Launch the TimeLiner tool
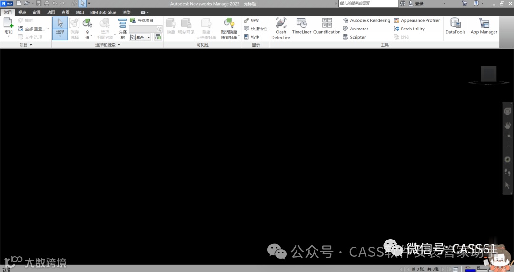Screen dimensions: 514x272 pos(302,26)
